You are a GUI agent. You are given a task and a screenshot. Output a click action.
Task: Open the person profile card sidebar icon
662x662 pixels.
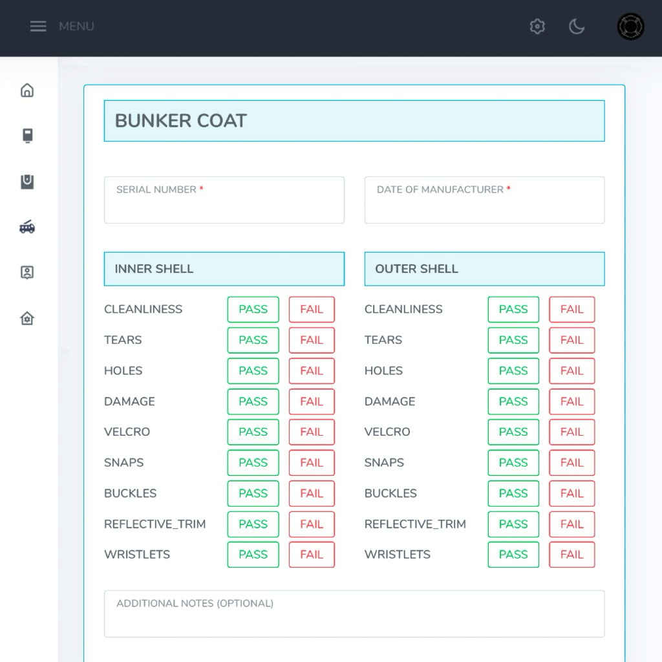[x=27, y=272]
